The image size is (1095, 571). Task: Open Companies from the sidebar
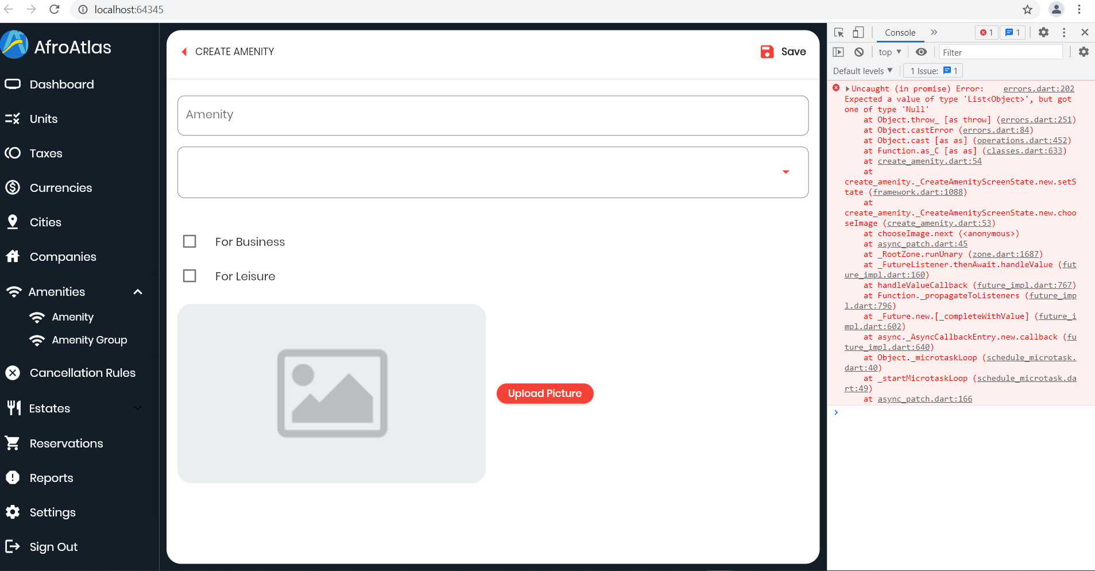pos(62,257)
